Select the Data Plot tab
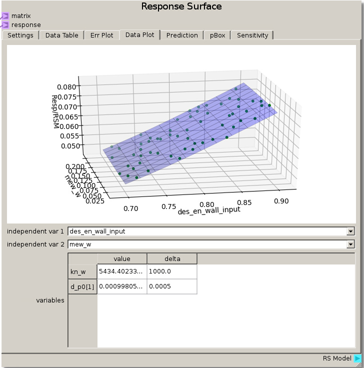Screen dimensions: 364x368 (140, 35)
